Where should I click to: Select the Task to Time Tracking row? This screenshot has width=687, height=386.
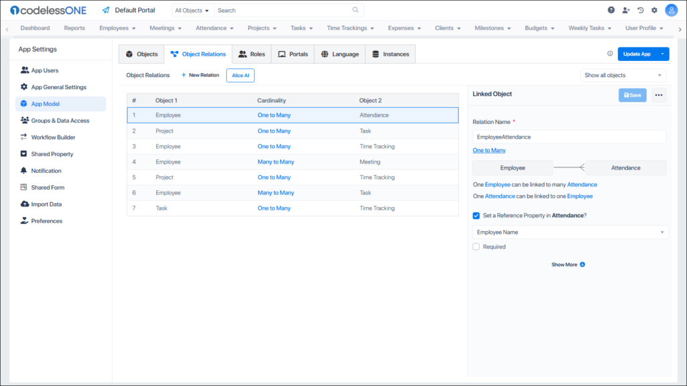click(293, 208)
